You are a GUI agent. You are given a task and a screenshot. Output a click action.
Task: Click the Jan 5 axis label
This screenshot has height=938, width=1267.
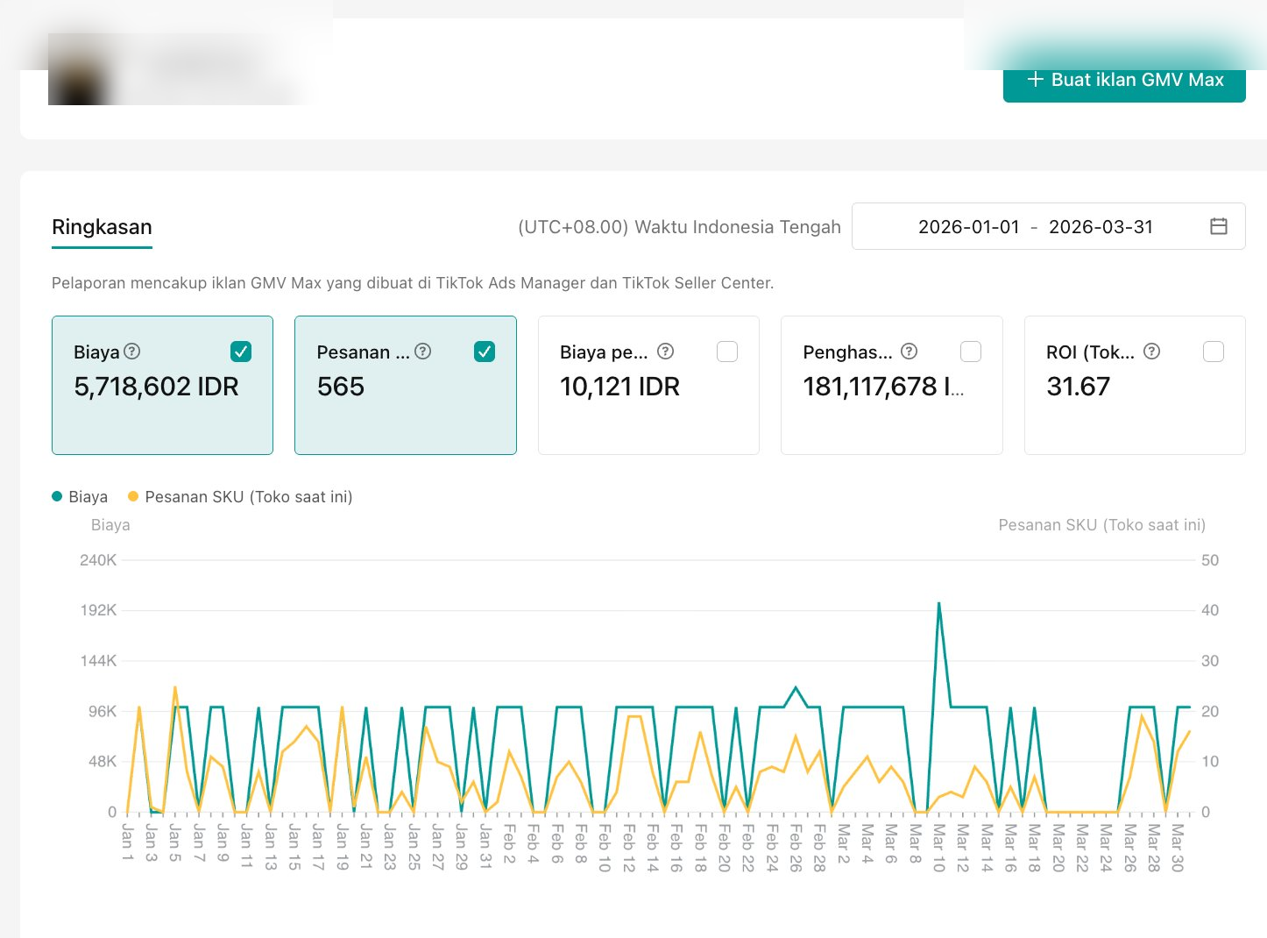coord(175,842)
